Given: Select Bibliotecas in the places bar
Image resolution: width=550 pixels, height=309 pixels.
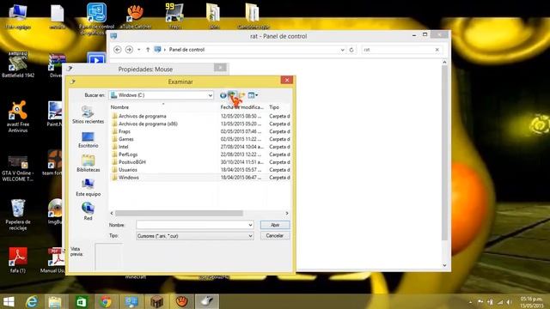Looking at the screenshot, I should (88, 164).
